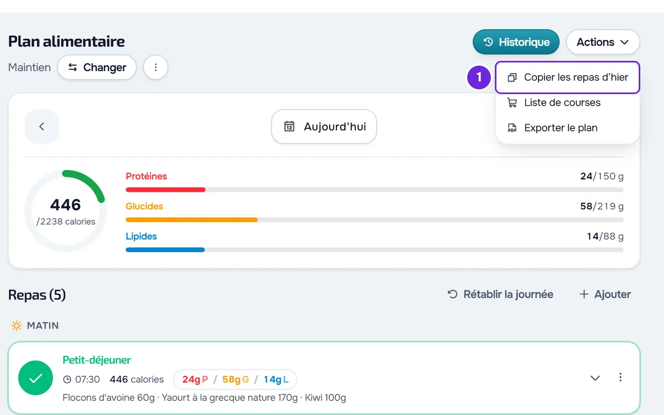Click the 24g P / 58g G / 14g L macro pill
The width and height of the screenshot is (664, 415).
pos(235,379)
